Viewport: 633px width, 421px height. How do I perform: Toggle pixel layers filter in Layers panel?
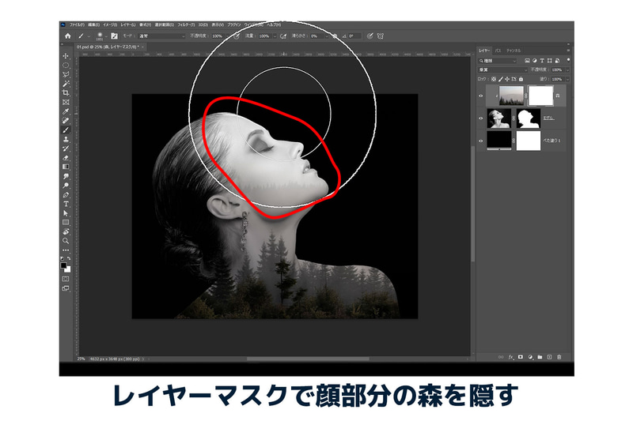coord(527,61)
